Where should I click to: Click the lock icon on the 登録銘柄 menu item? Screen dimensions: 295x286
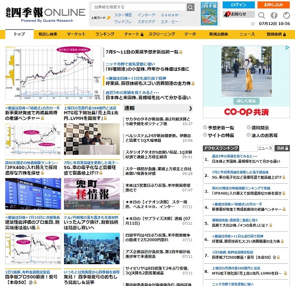tap(285, 34)
